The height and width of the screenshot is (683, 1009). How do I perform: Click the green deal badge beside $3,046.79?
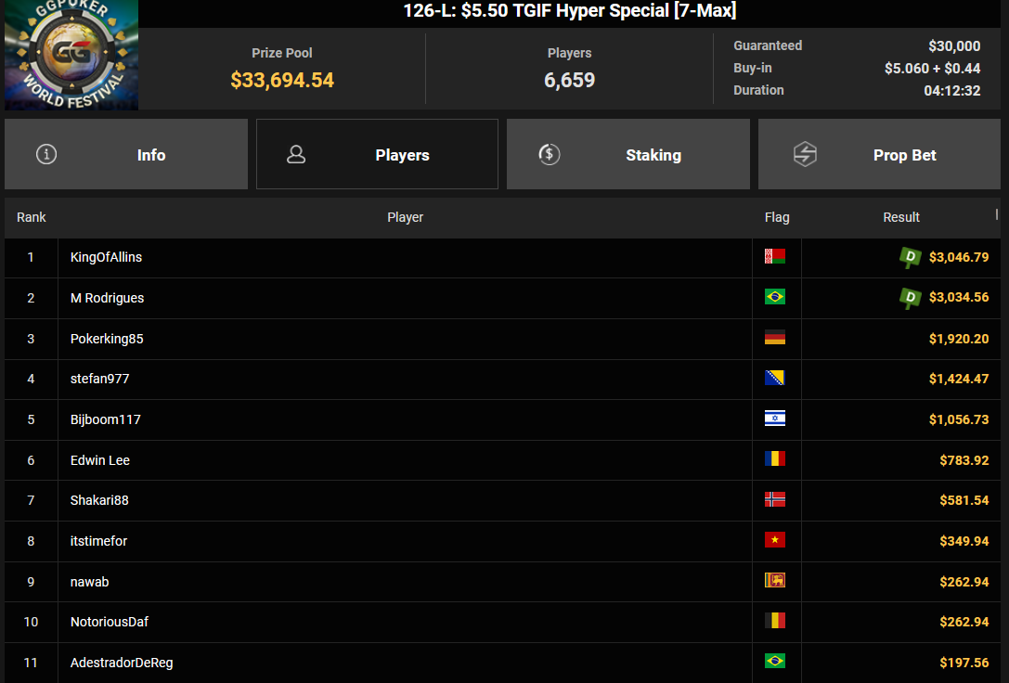910,257
